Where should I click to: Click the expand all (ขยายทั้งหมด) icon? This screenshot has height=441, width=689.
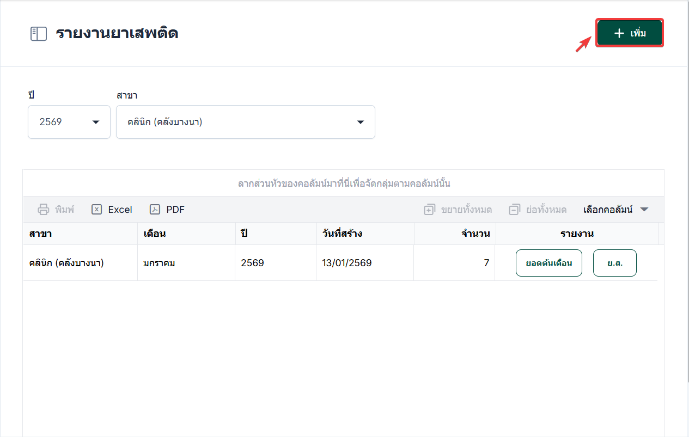coord(429,210)
